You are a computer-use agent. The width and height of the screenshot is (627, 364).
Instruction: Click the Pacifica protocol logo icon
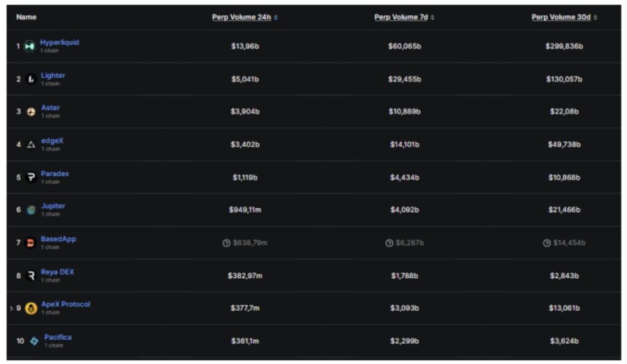click(34, 341)
